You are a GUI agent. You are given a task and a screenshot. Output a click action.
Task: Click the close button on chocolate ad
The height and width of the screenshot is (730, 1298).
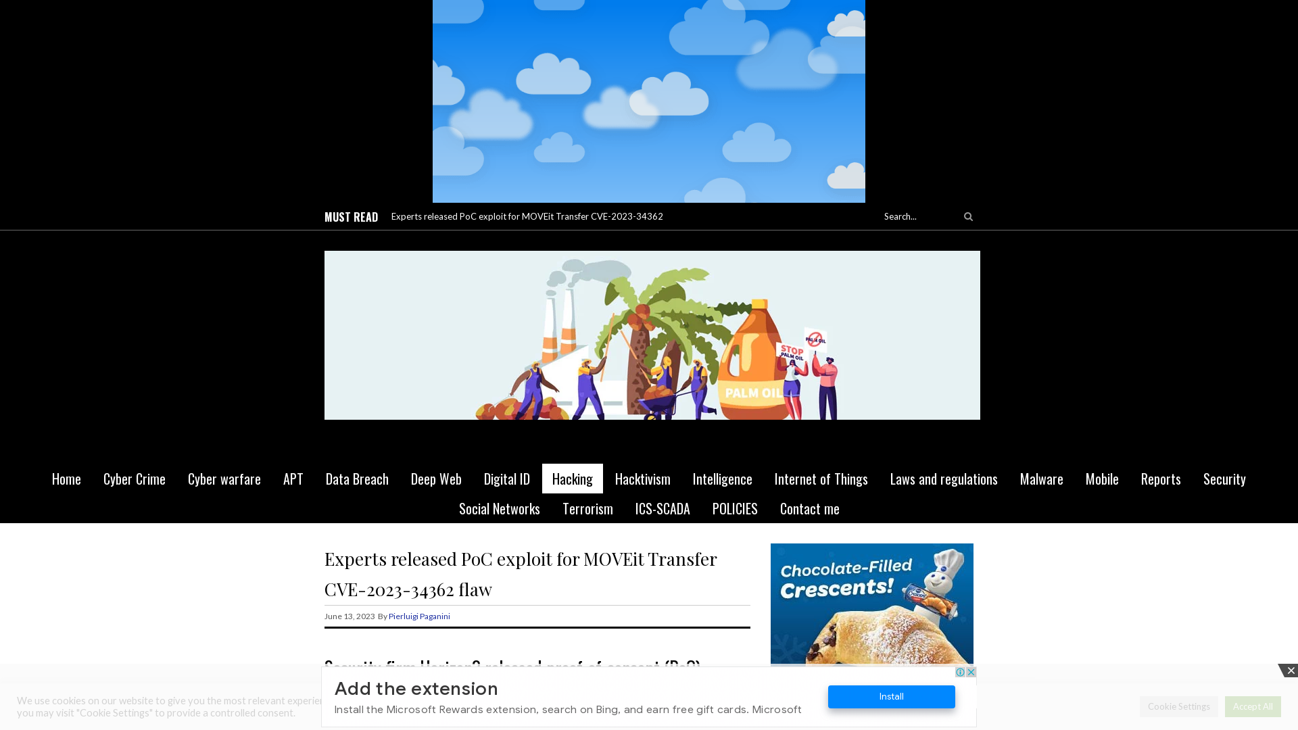971,671
